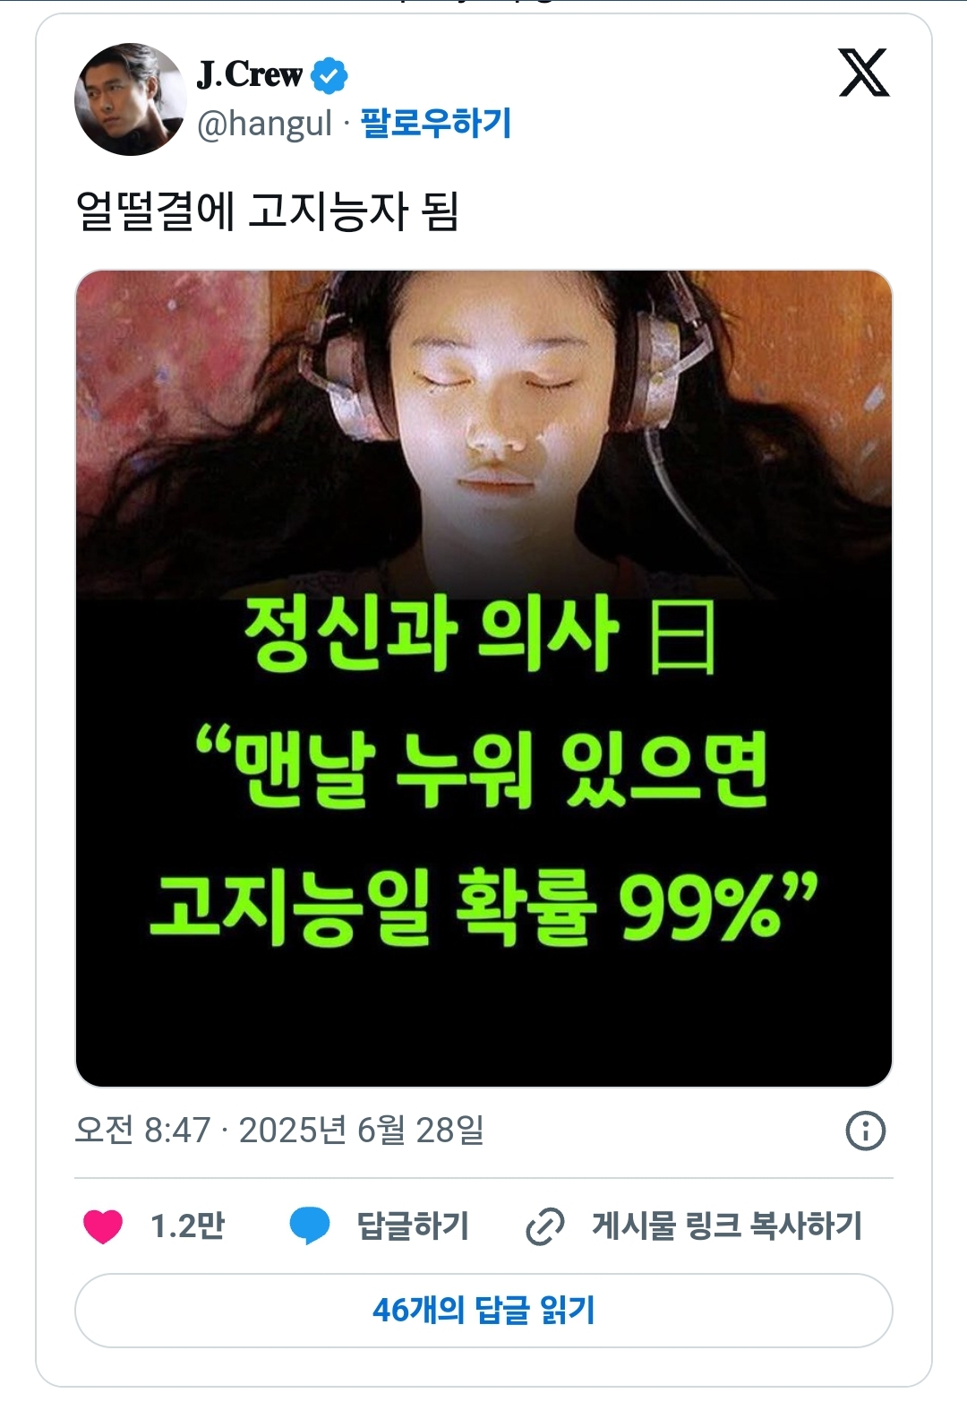Click the 1.2만 like count
This screenshot has width=967, height=1419.
[x=187, y=1225]
